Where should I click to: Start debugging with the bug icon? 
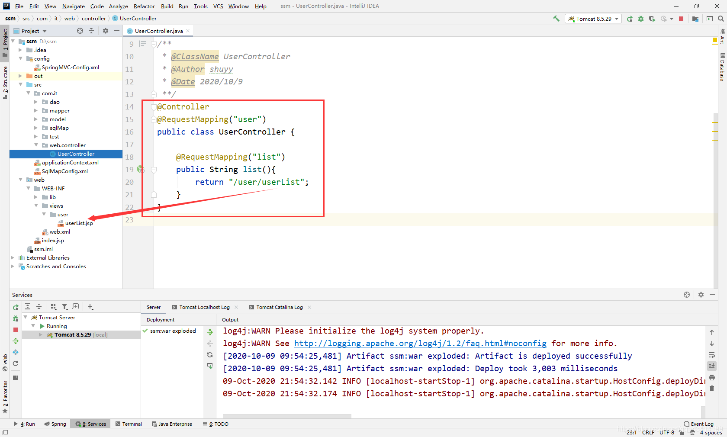point(641,19)
